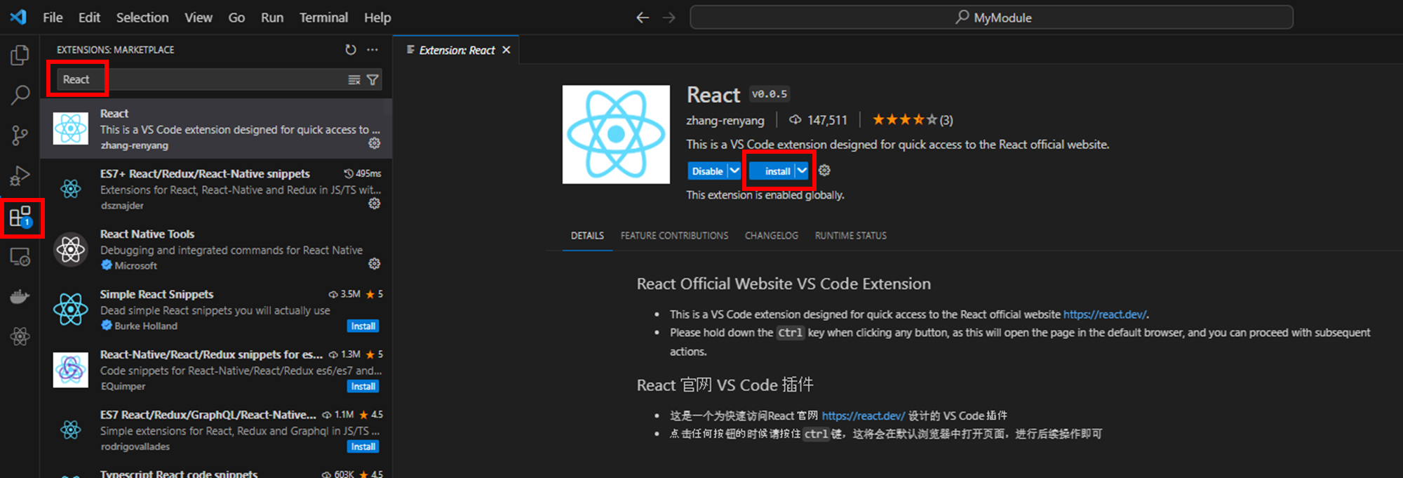Install the Simple React Snippets extension
Viewport: 1403px width, 478px height.
point(363,326)
